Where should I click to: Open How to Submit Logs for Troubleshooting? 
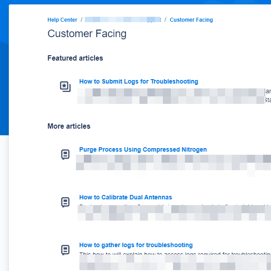tap(139, 81)
